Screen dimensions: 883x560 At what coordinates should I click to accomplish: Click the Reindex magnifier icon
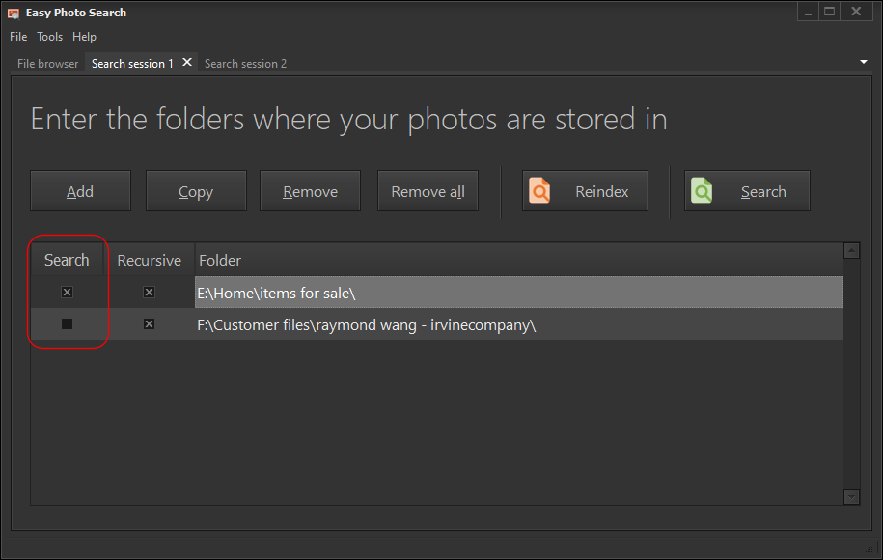pos(540,191)
